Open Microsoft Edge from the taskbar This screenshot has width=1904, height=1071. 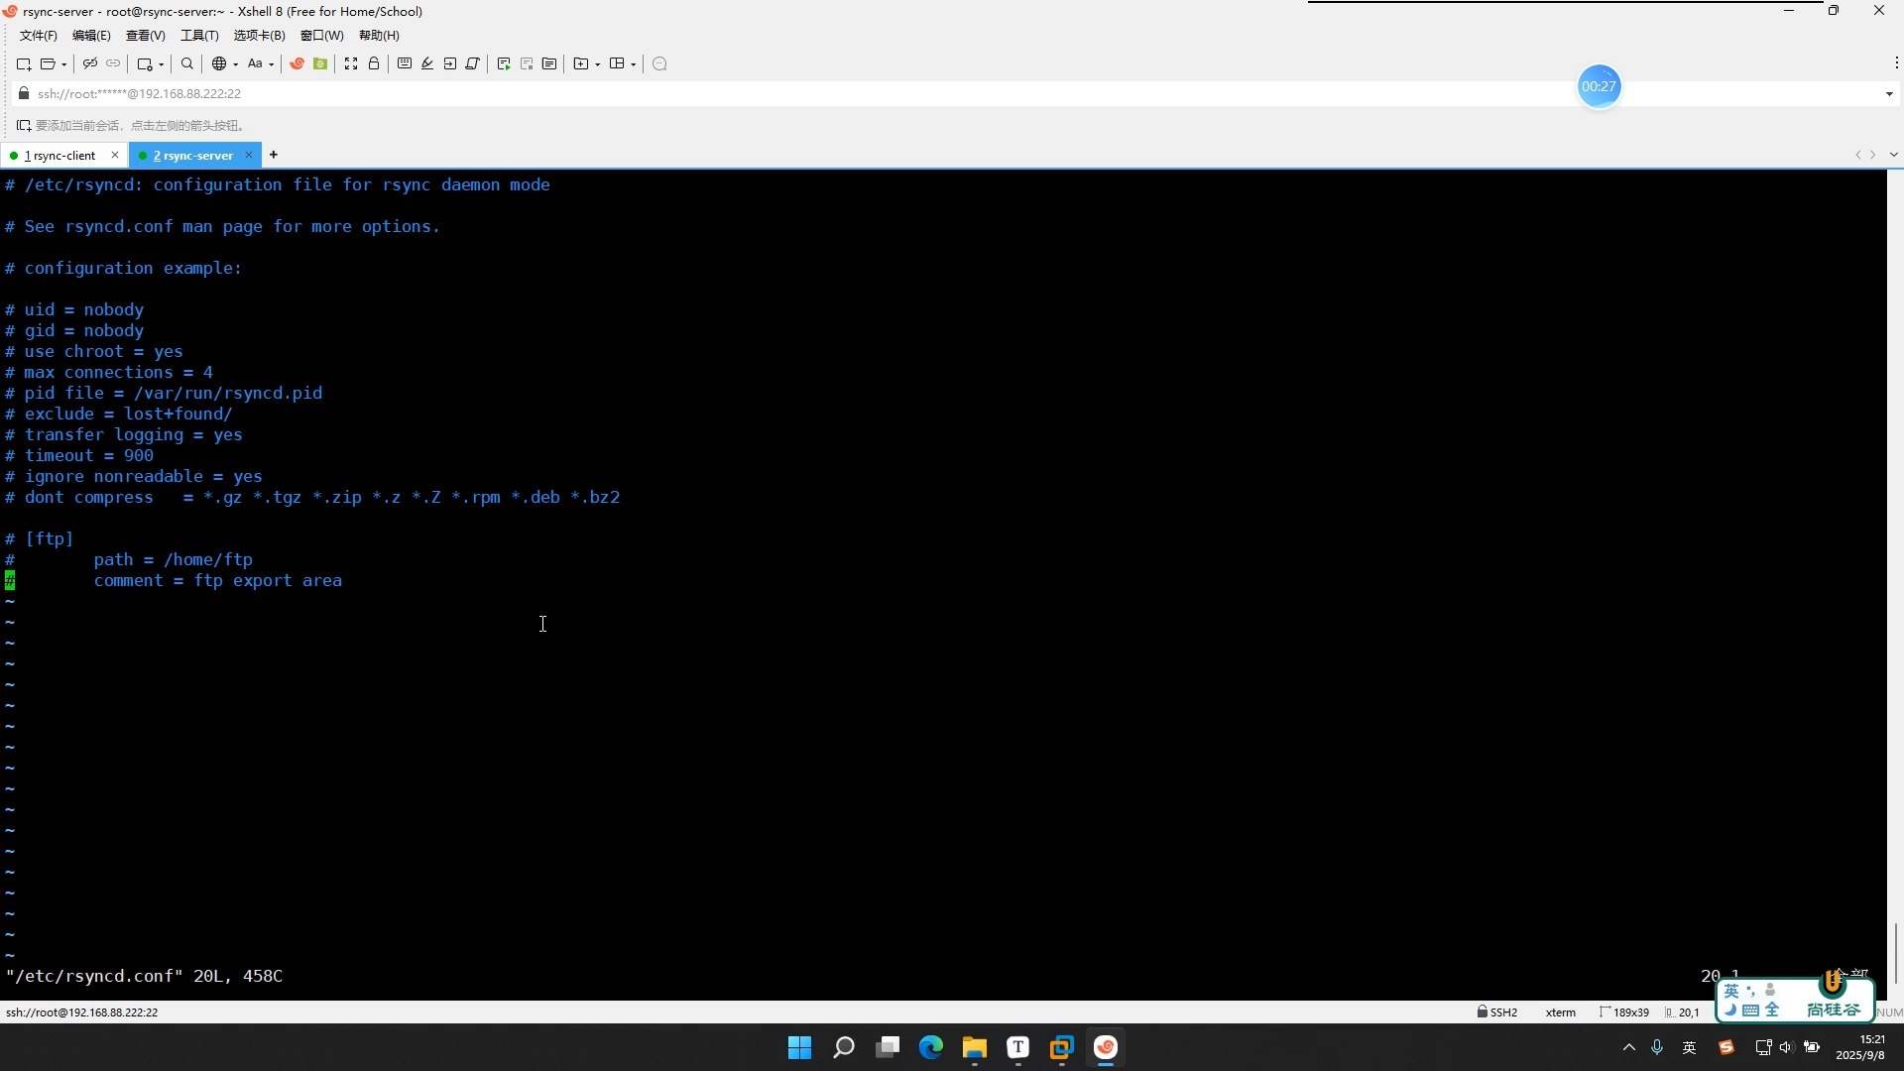tap(930, 1047)
